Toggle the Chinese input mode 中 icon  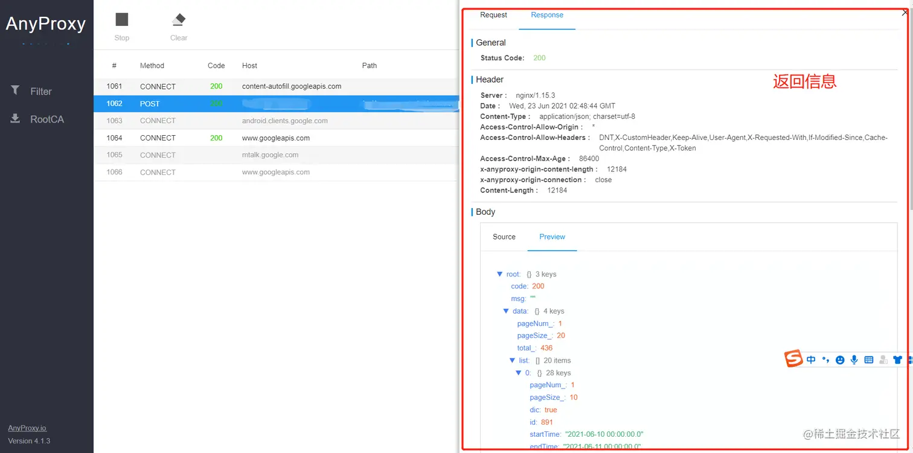[x=811, y=360]
